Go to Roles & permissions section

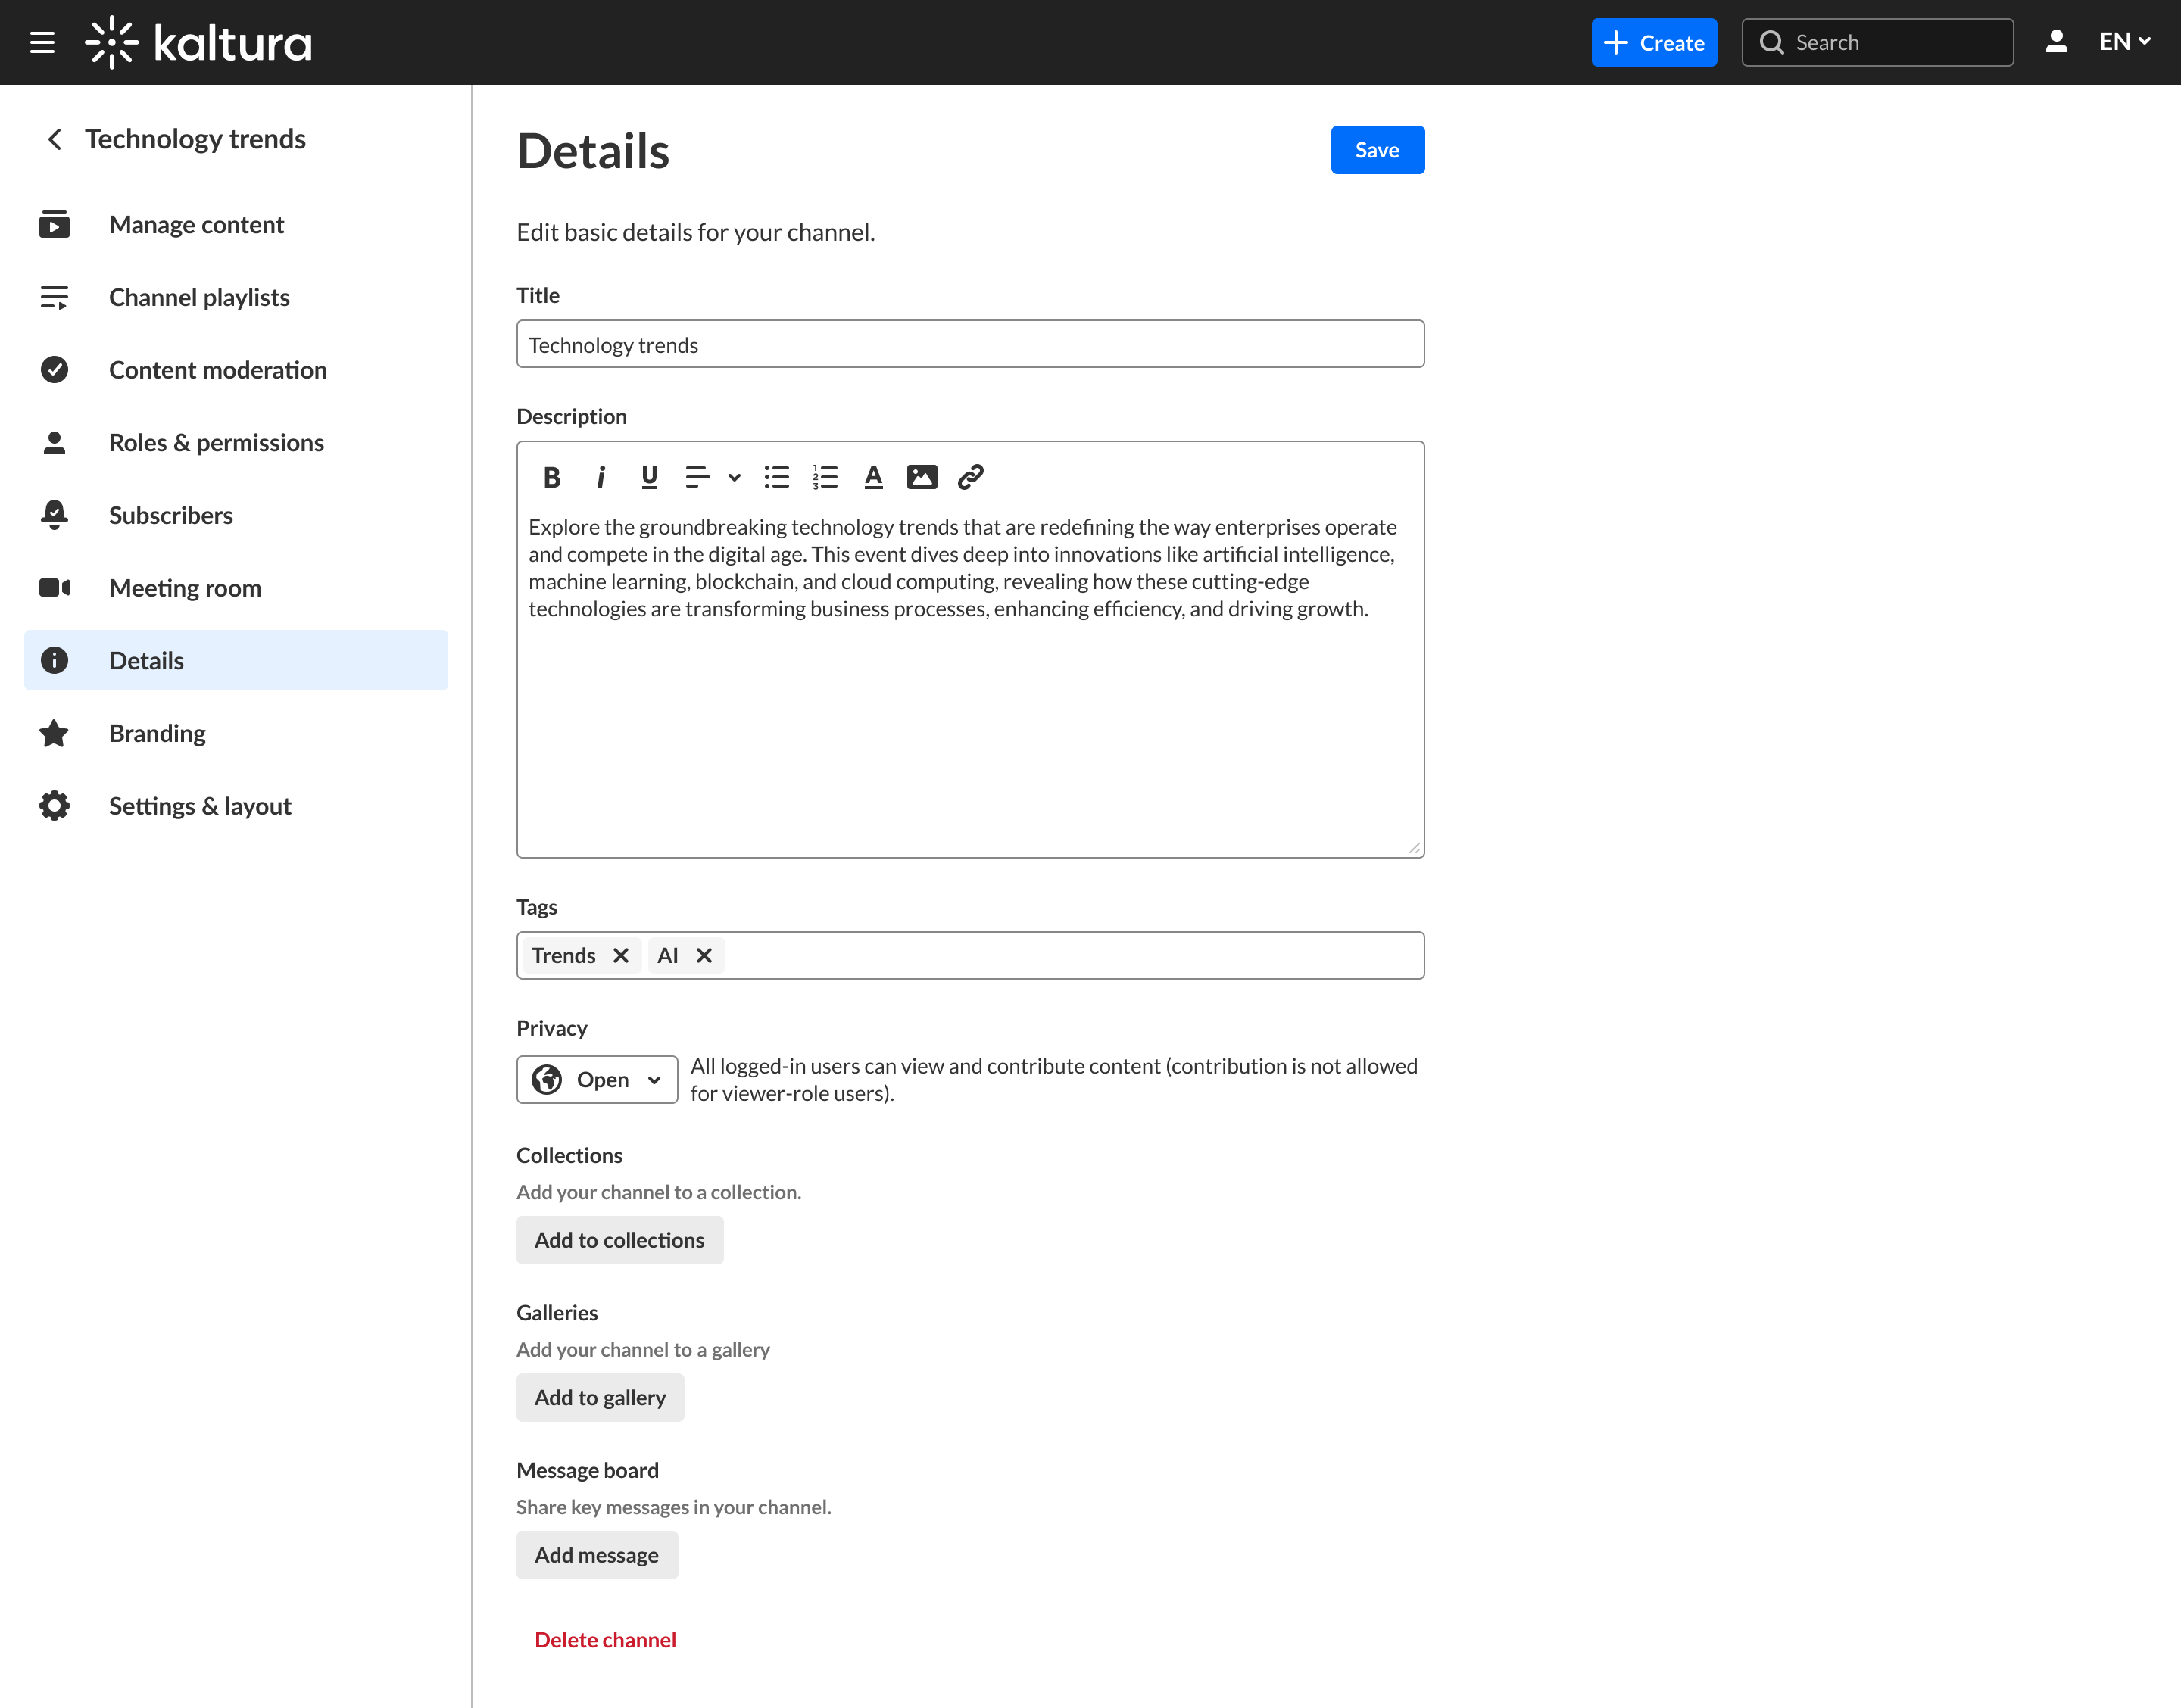(216, 442)
